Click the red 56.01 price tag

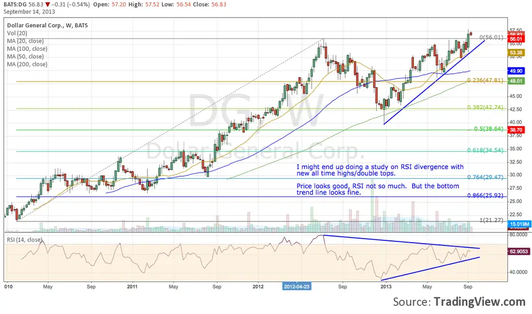point(516,39)
